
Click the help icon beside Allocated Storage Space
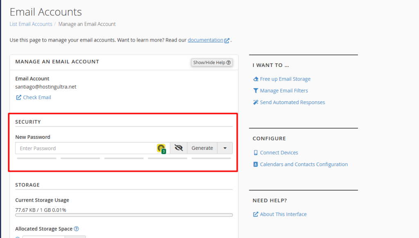tap(77, 229)
